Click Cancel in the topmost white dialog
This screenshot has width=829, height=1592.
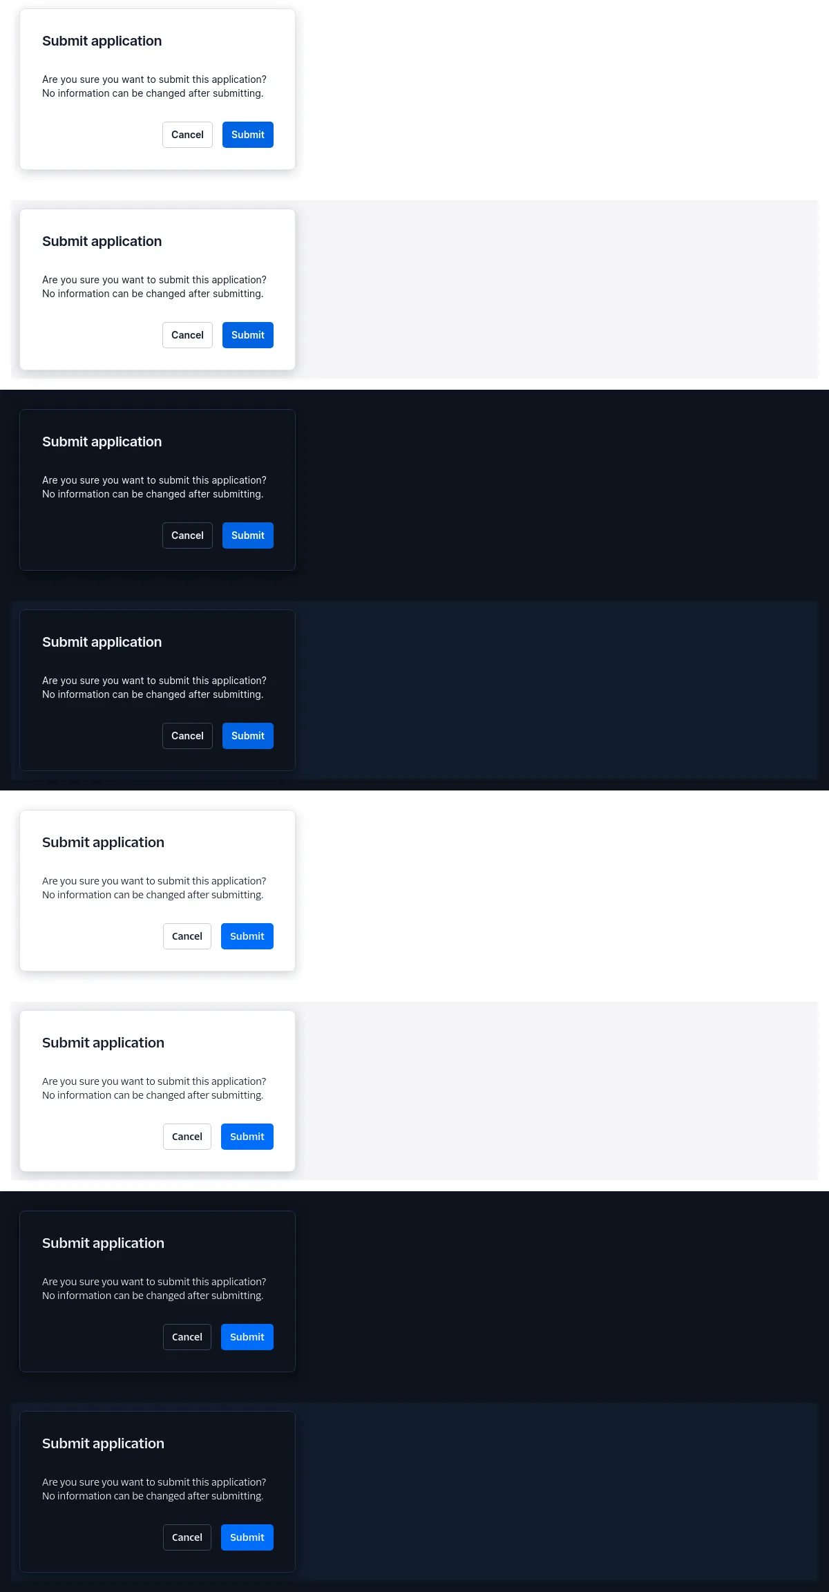point(187,135)
